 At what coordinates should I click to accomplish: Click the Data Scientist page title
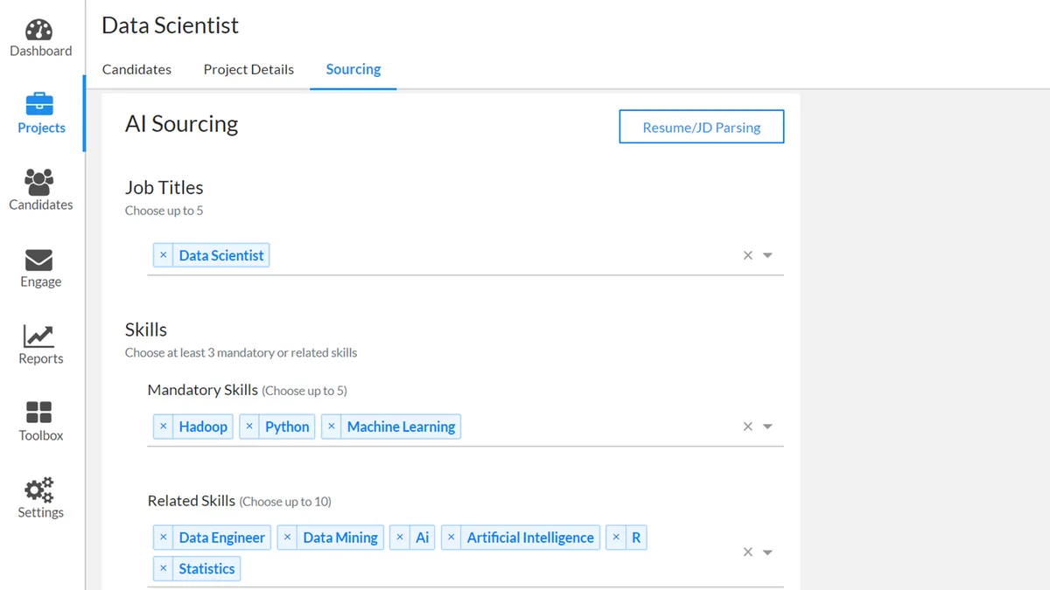tap(170, 25)
